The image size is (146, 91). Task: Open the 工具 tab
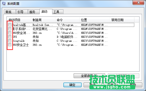(58, 12)
